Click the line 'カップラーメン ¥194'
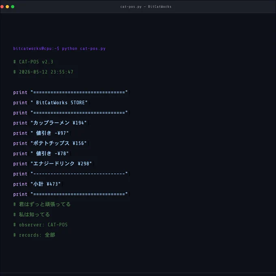Viewport: 276px width, 276px height. [x=51, y=123]
